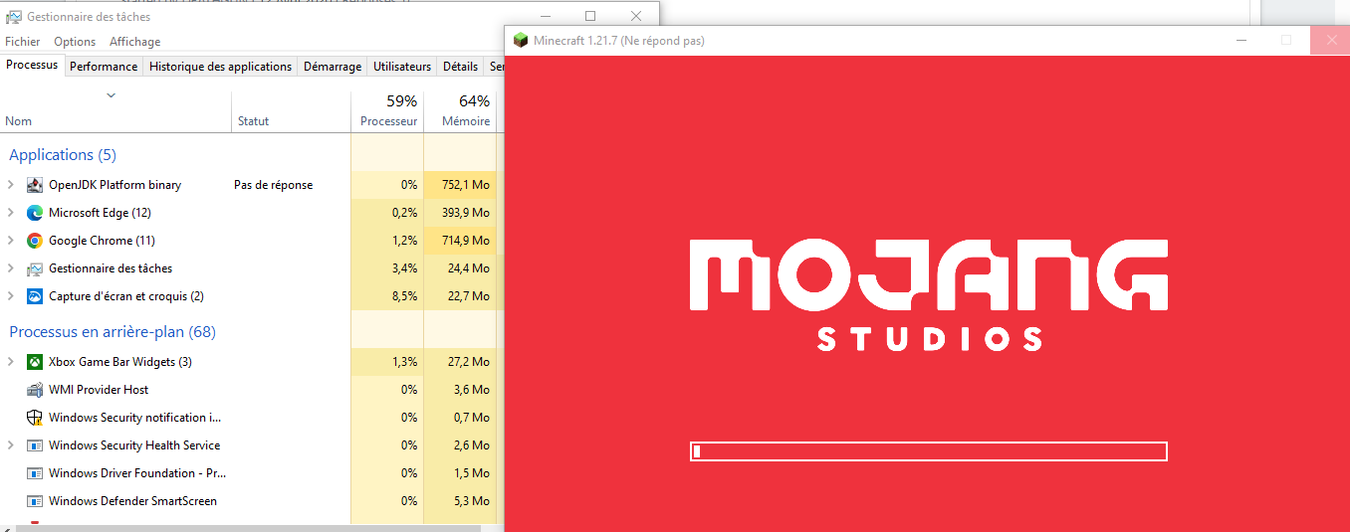Click the Task Manager title bar icon
This screenshot has width=1350, height=532.
tap(14, 17)
